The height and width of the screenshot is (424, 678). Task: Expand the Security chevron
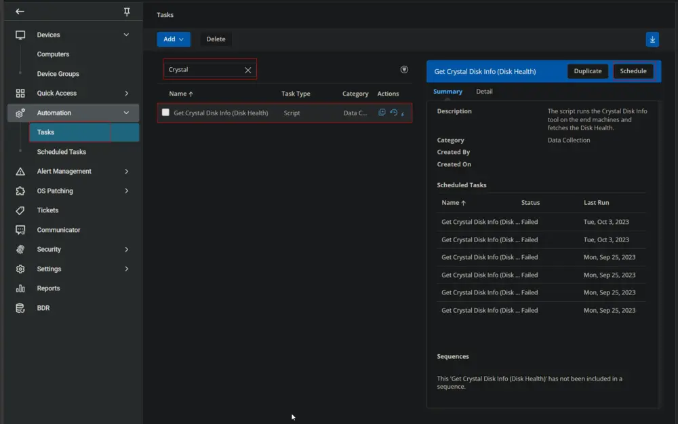click(127, 249)
